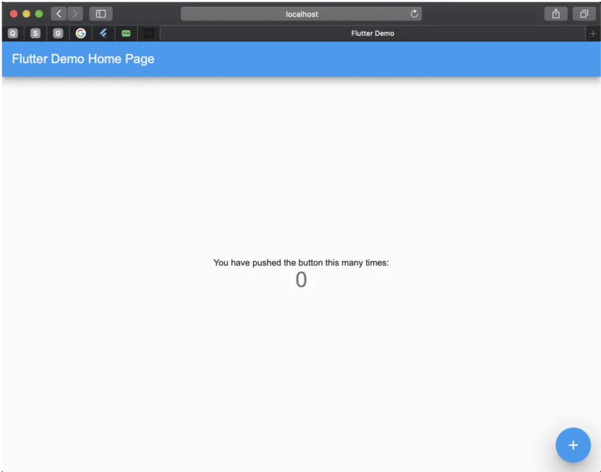Select the Flutter Demo tab
The width and height of the screenshot is (601, 472).
[372, 34]
